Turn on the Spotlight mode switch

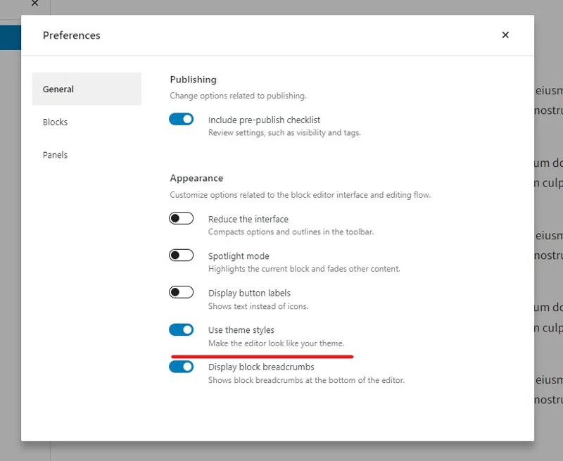(182, 255)
